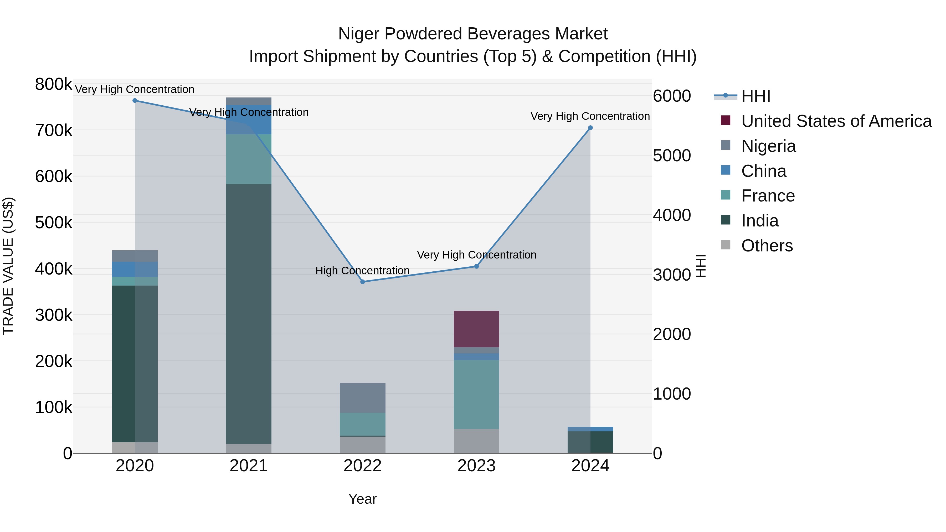This screenshot has width=946, height=532.
Task: Click 'Very High Concentration' annotation above 2023
Action: coord(477,255)
